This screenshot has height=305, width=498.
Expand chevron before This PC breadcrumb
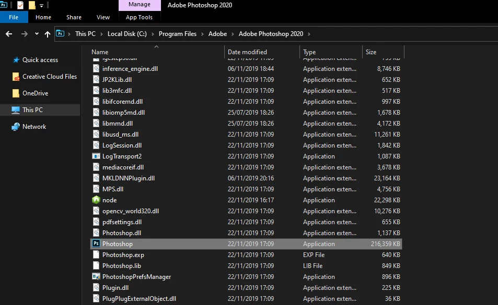click(69, 34)
